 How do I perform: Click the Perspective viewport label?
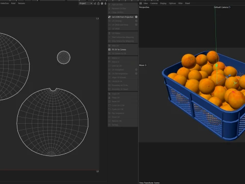[x=144, y=7]
